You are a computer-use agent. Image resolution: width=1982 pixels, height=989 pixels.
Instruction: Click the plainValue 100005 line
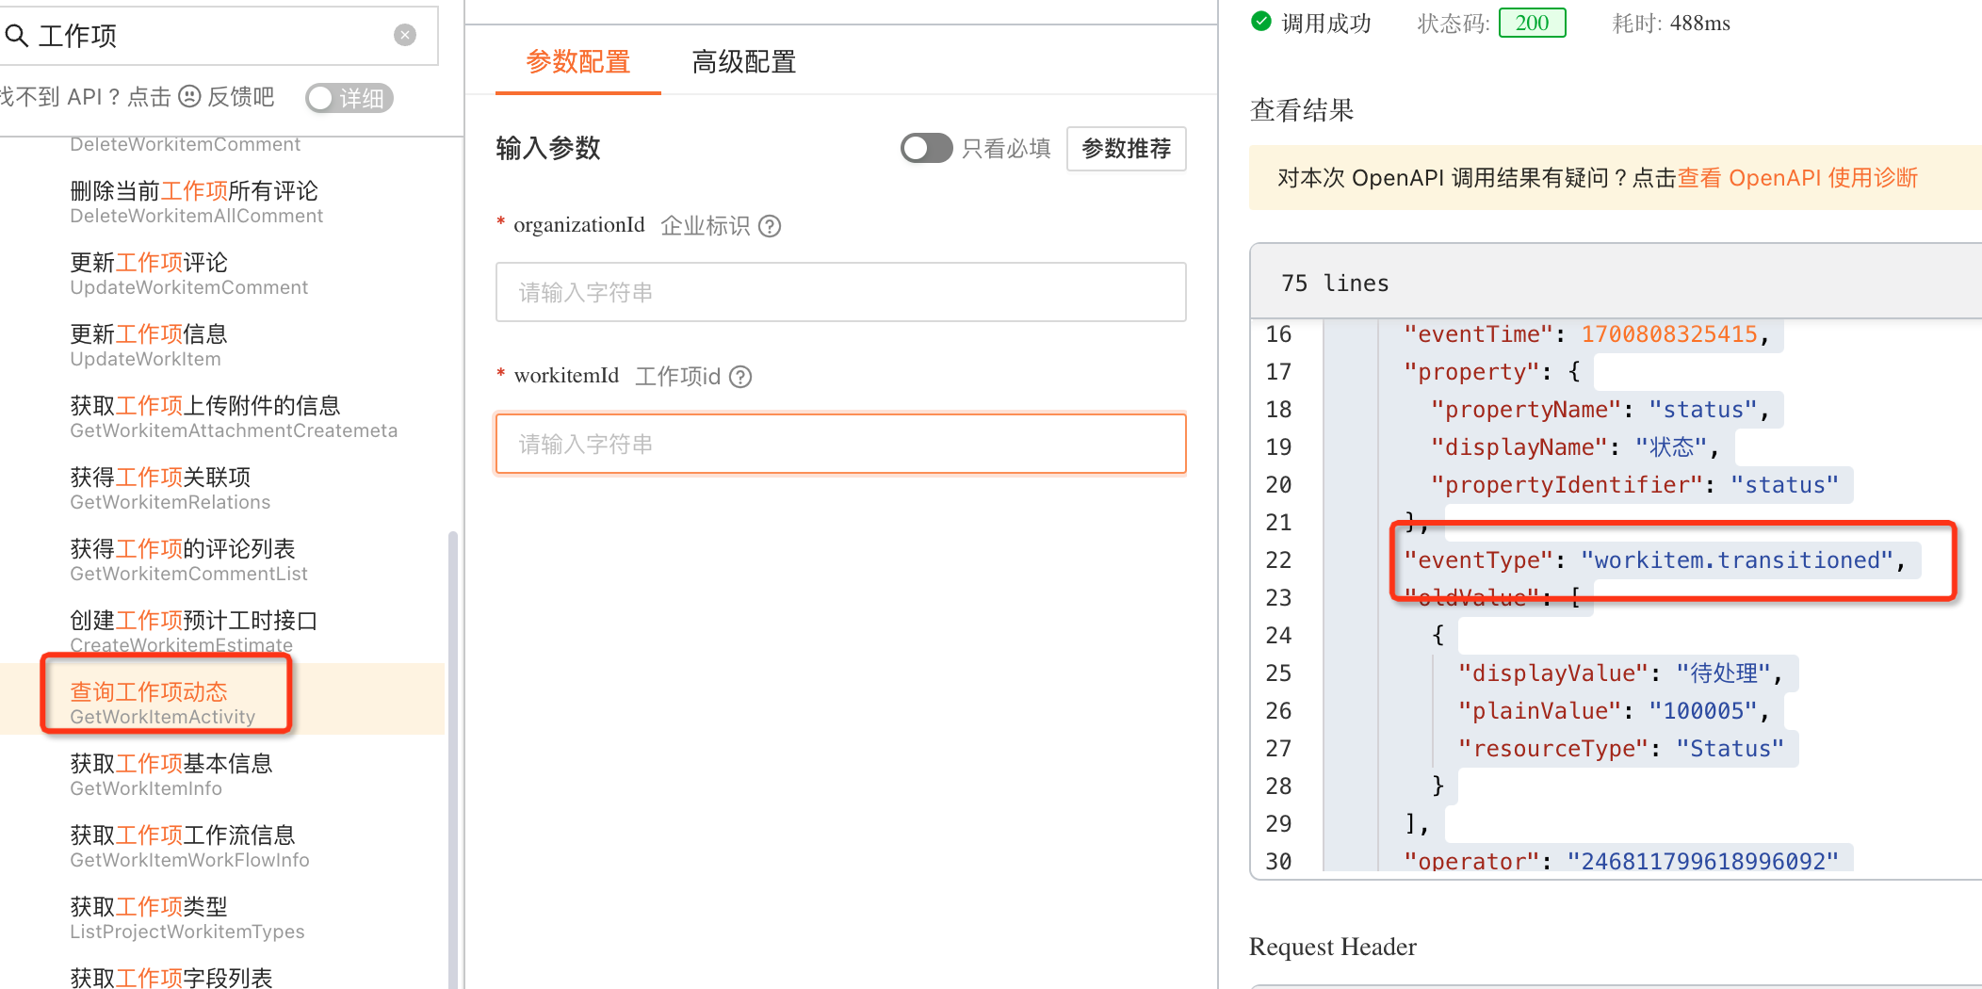1614,711
